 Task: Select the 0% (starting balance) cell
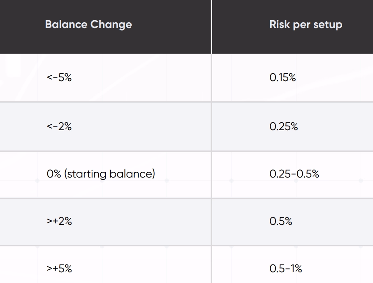[x=101, y=174]
